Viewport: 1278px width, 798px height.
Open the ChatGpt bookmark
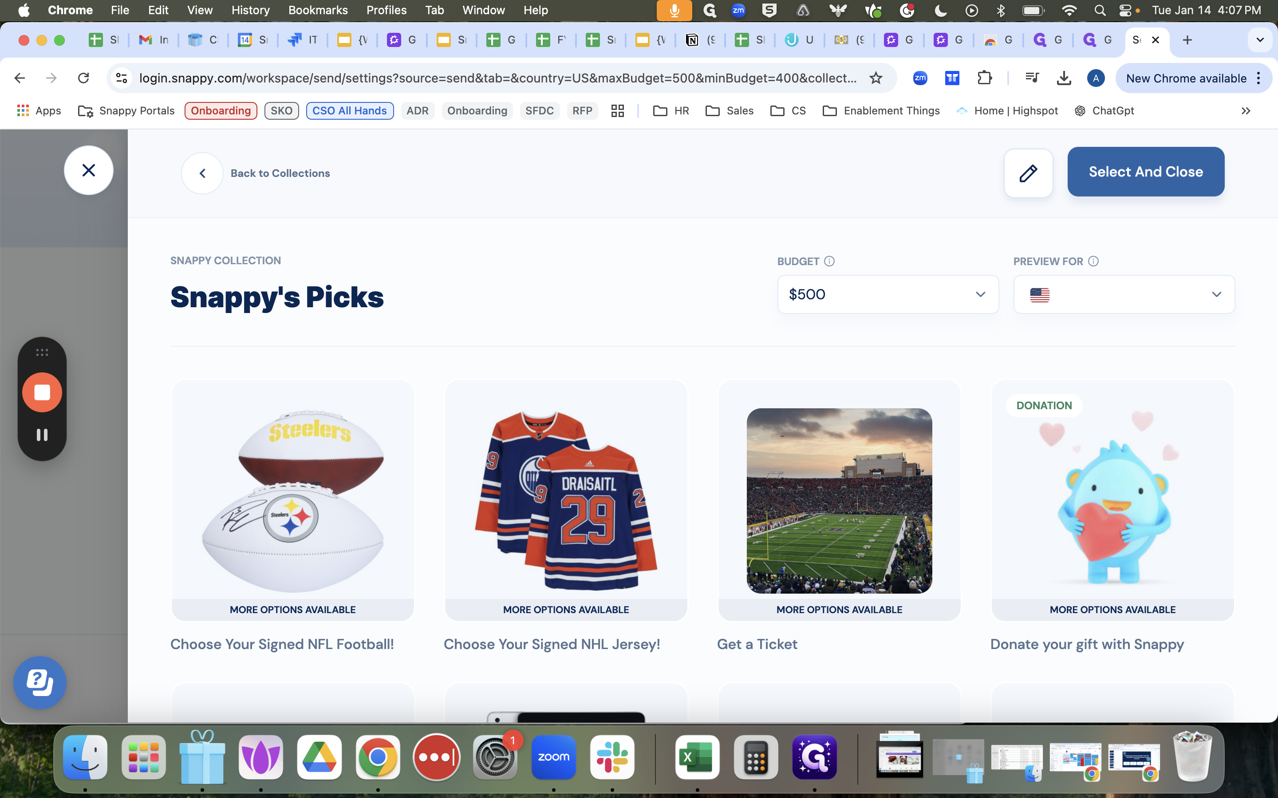(x=1104, y=110)
